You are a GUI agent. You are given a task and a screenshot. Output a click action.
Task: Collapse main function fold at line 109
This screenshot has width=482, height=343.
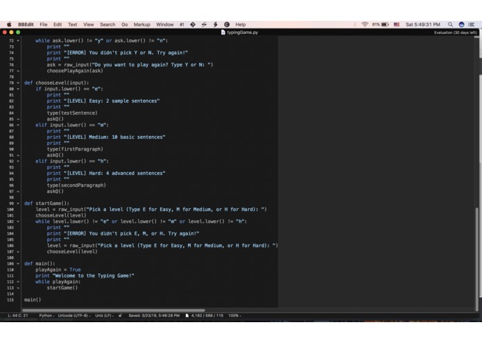pos(18,264)
